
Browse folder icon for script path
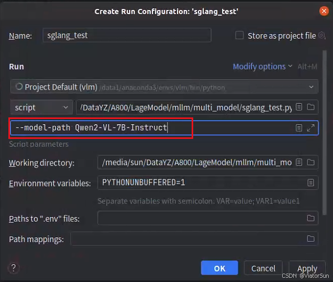(x=310, y=107)
